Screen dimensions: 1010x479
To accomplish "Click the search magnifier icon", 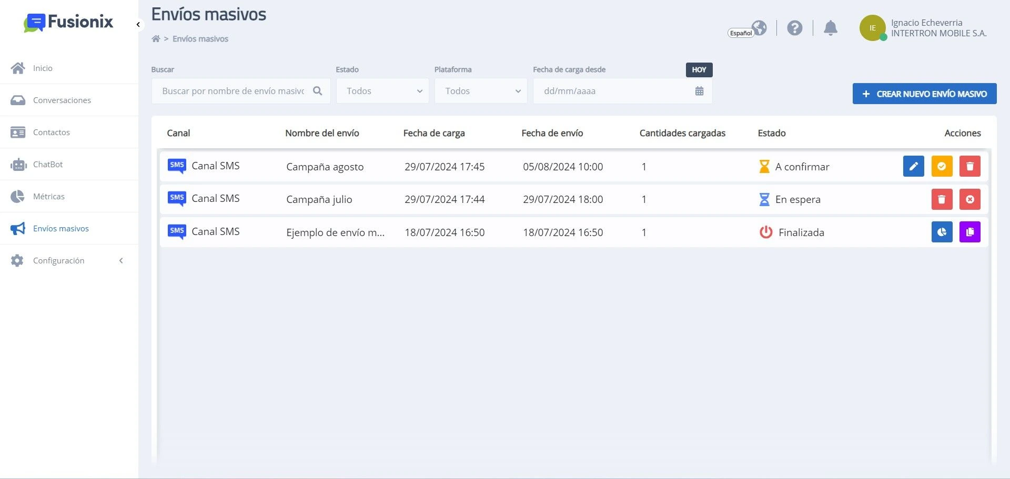I will pyautogui.click(x=317, y=91).
